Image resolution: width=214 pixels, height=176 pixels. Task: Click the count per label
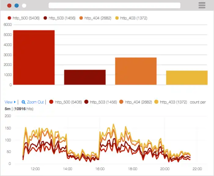point(198,102)
